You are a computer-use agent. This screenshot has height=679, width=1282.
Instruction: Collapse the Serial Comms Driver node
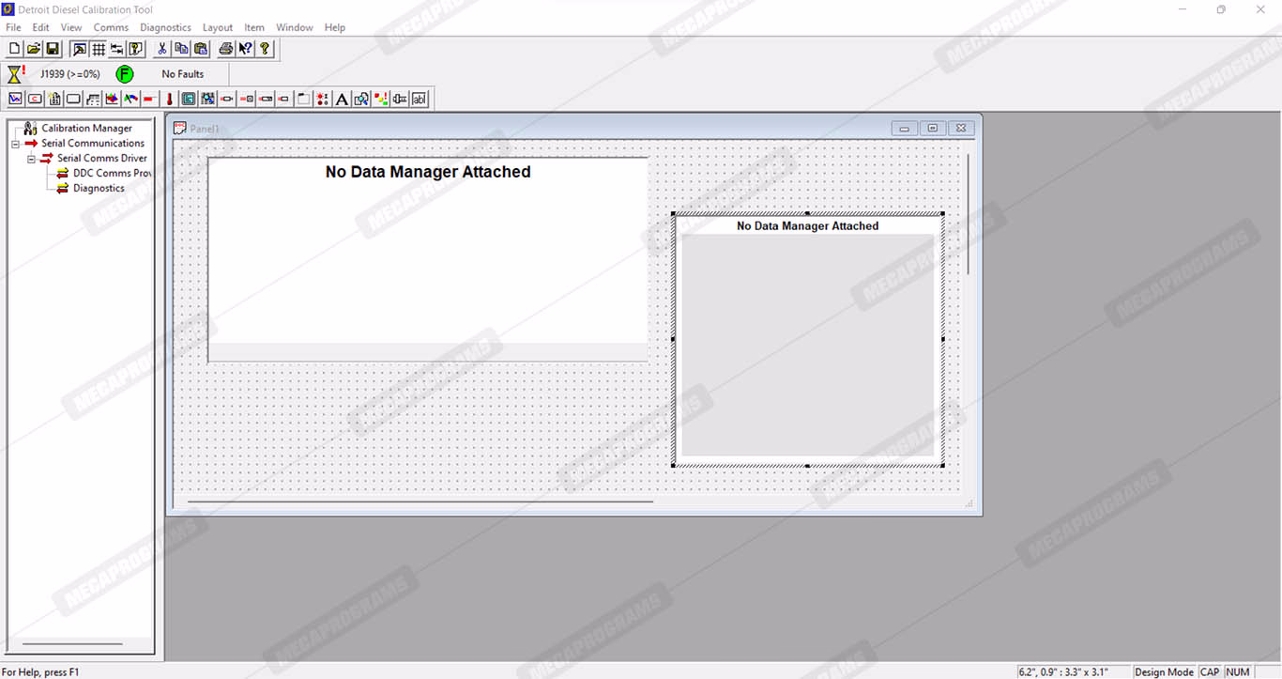31,159
